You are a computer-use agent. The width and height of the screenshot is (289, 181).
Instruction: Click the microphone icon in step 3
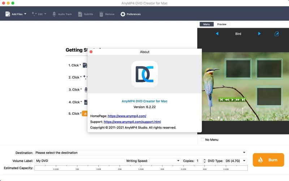point(86,89)
